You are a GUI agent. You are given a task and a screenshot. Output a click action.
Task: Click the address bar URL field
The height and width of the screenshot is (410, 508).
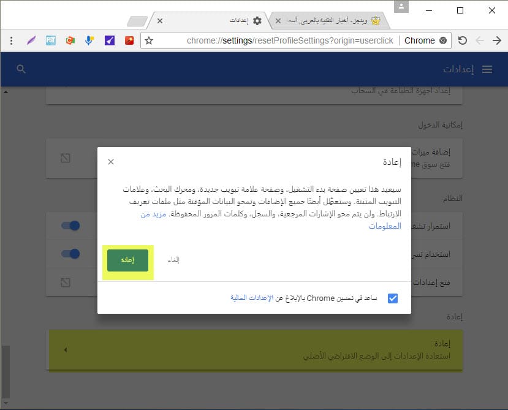[x=276, y=40]
